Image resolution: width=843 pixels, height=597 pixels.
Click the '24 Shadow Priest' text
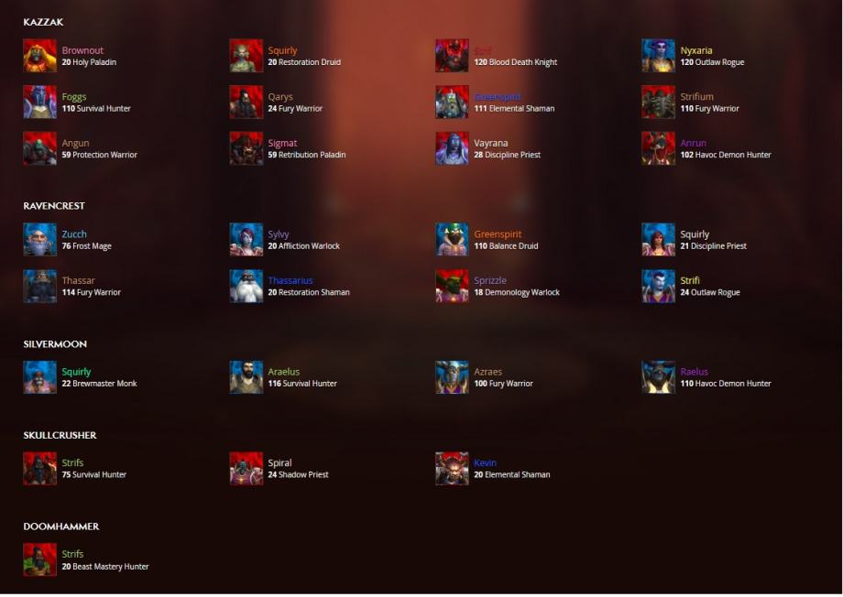(x=299, y=475)
